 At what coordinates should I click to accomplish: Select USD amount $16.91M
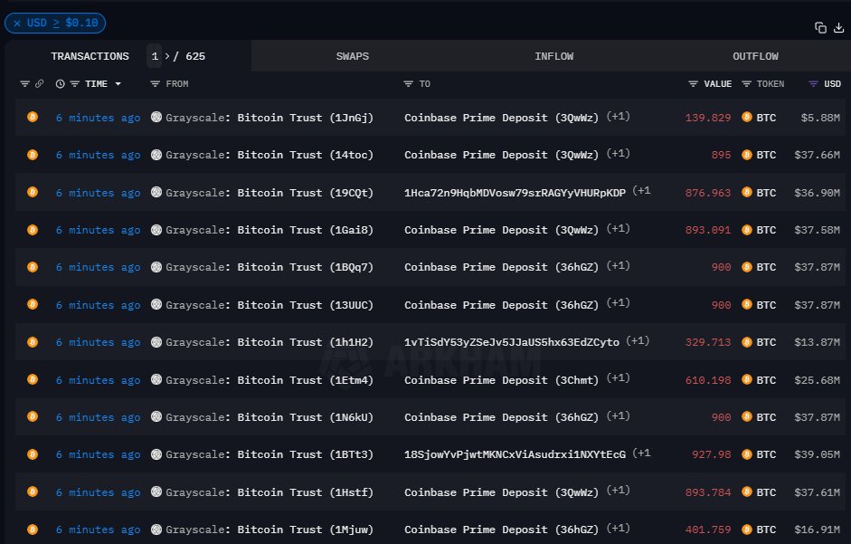(x=817, y=530)
